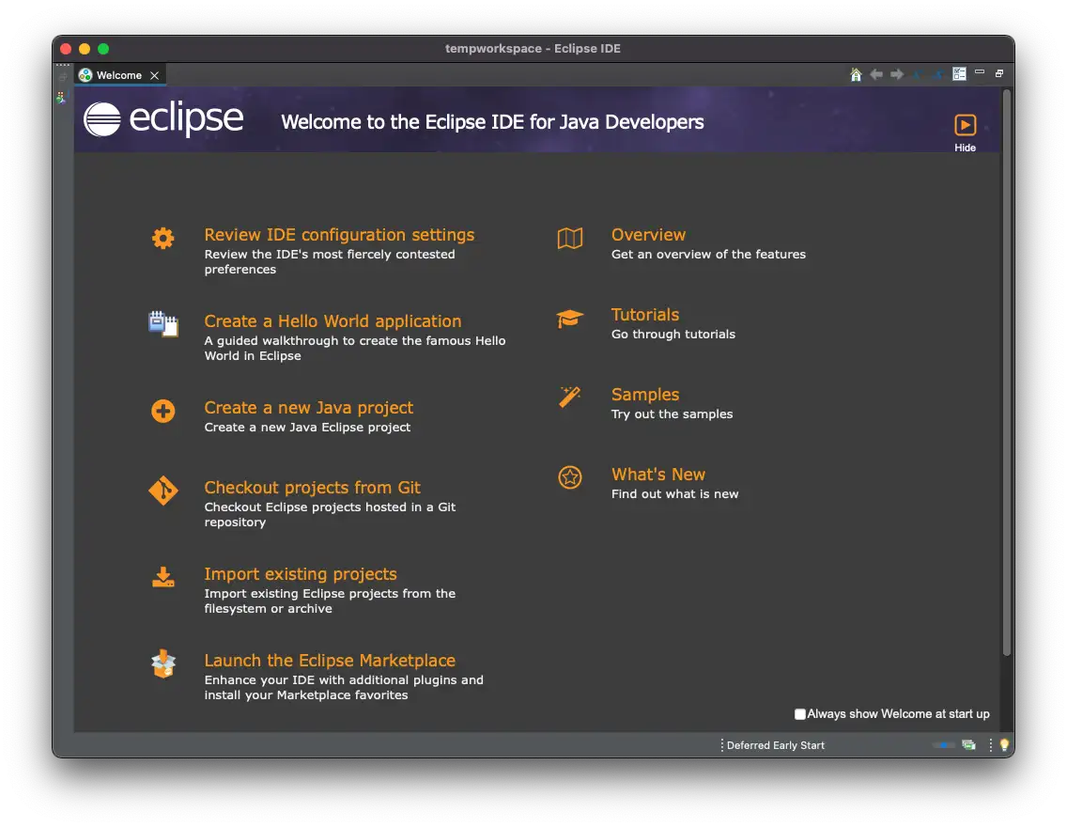The width and height of the screenshot is (1067, 827).
Task: Click the perspective icon in the left trim
Action: pos(61,98)
